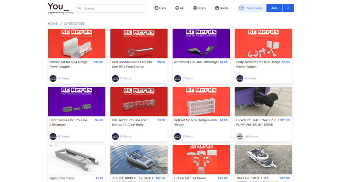Image resolution: width=339 pixels, height=182 pixels.
Task: Open Grill set Ford Bronco 73 thumbnail
Action: pyautogui.click(x=139, y=101)
